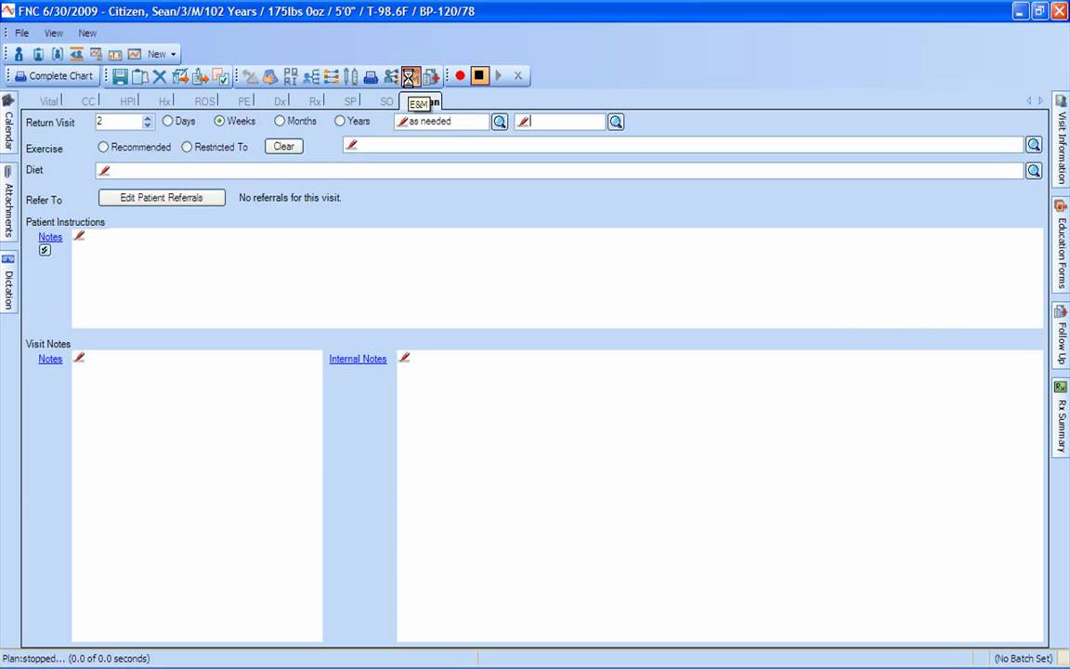Click the document checkmark icon in toolbar

(220, 76)
